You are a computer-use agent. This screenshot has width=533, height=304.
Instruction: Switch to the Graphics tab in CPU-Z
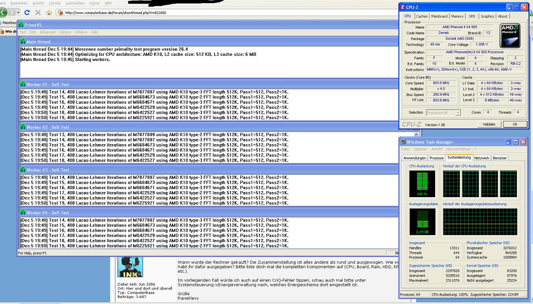(488, 16)
